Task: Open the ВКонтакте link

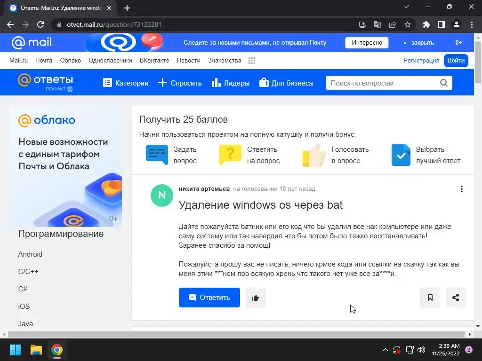Action: 154,61
